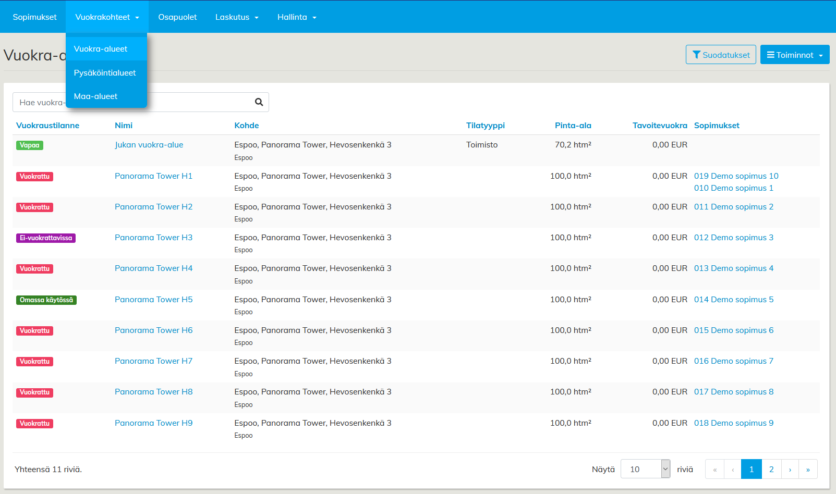Viewport: 836px width, 494px height.
Task: Select Pysäköintialueet from the dropdown menu
Action: tap(105, 73)
